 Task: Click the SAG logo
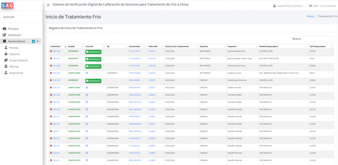coord(8,5)
